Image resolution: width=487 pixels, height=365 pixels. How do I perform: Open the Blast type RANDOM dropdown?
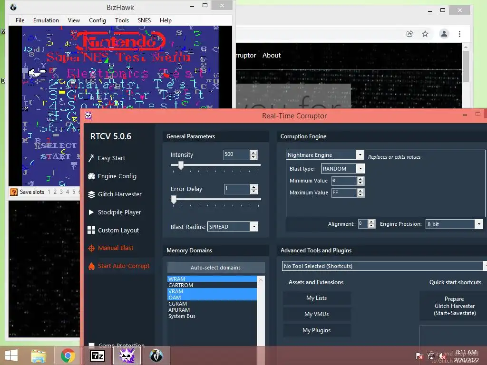360,169
